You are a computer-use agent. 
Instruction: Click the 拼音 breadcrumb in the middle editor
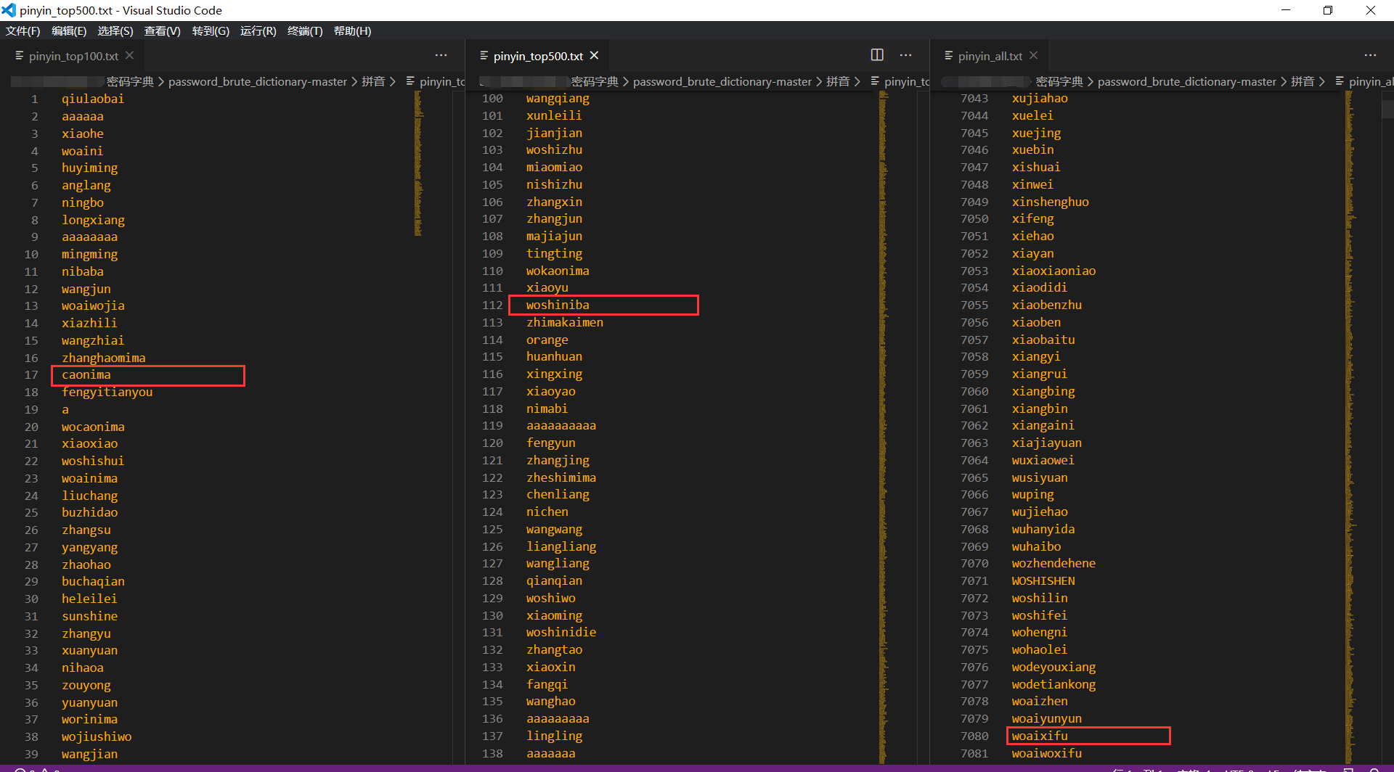tap(838, 82)
